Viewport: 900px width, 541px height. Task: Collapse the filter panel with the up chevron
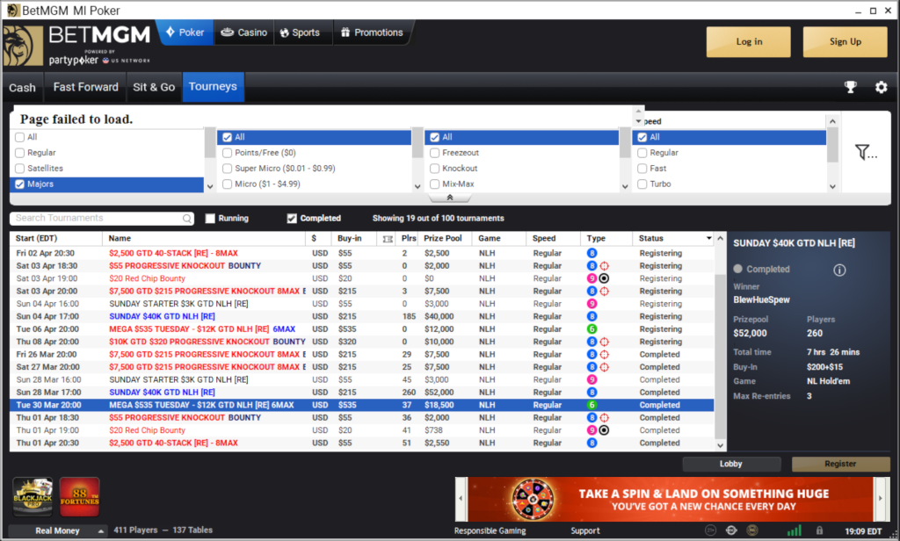(x=450, y=198)
